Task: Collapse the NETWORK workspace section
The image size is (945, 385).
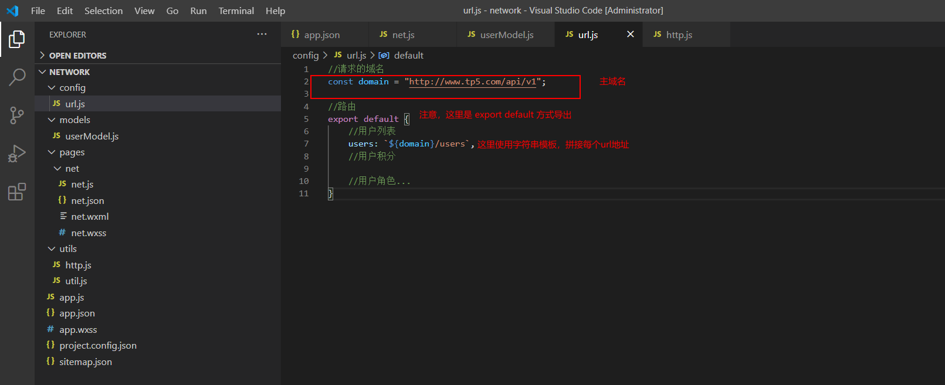Action: (x=158, y=72)
